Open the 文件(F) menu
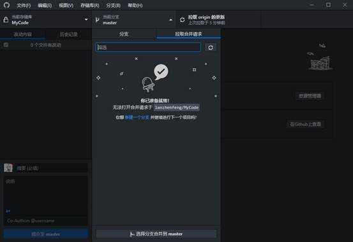The width and height of the screenshot is (353, 242). (x=24, y=5)
